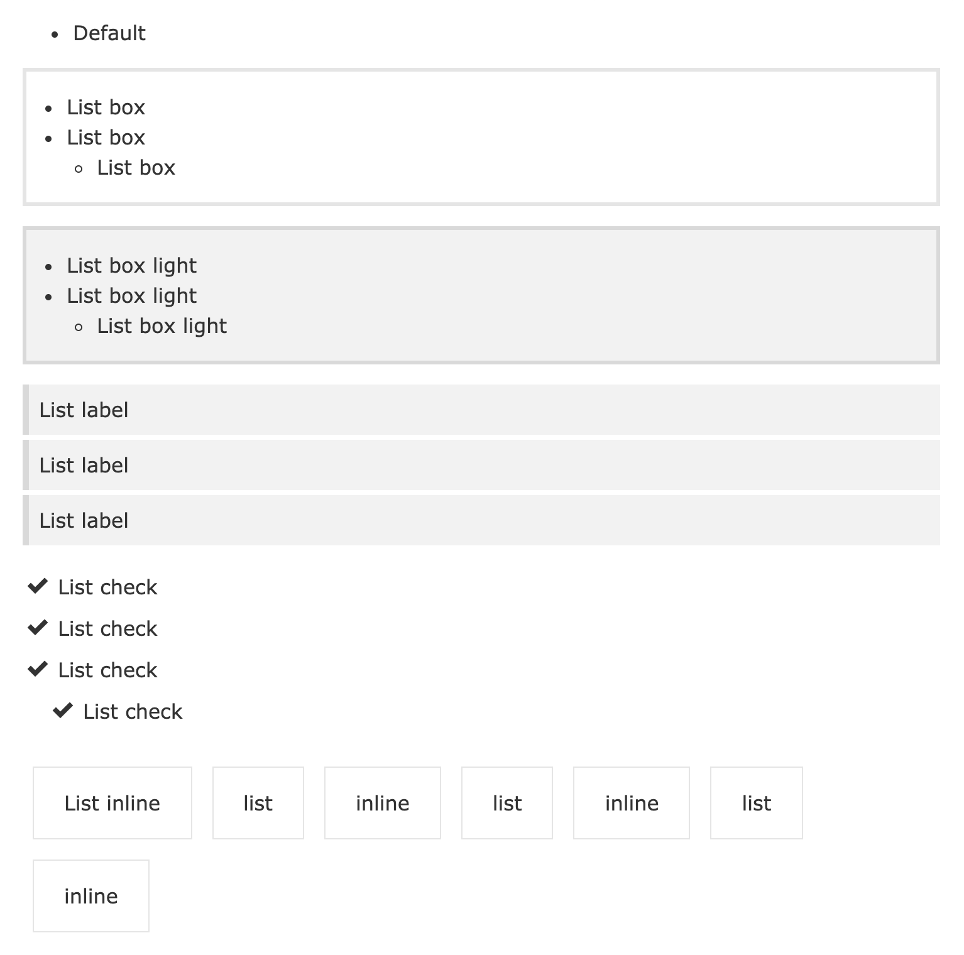Click the first 'inline' box in top row
Image resolution: width=964 pixels, height=955 pixels.
383,803
